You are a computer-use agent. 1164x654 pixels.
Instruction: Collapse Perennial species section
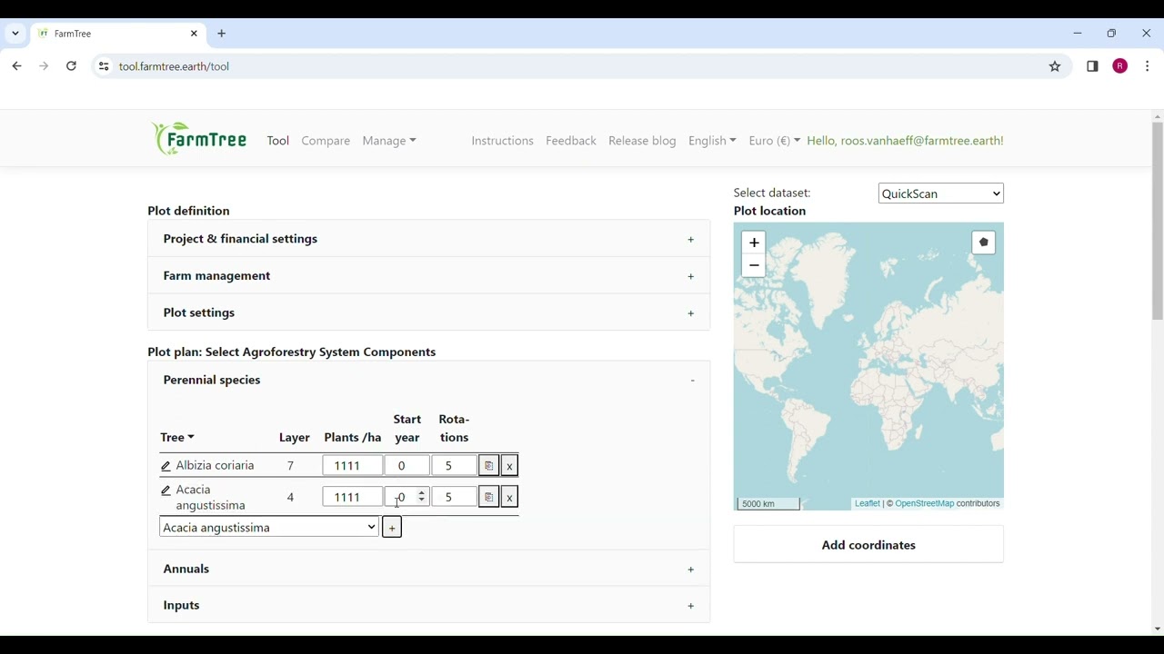pyautogui.click(x=428, y=380)
